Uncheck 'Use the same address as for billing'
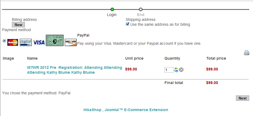Screen dimensions: 253x116 pos(128,24)
